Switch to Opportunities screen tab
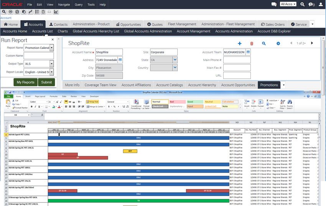Image resolution: width=326 pixels, height=206 pixels. (128, 24)
